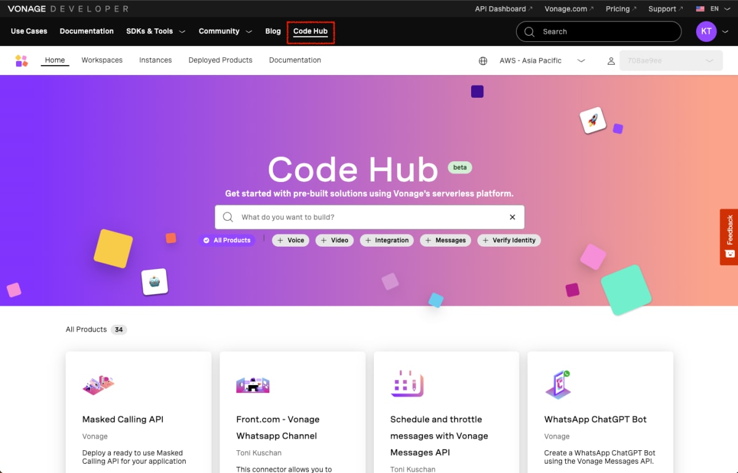The image size is (738, 473).
Task: Open the KT profile avatar
Action: 706,31
